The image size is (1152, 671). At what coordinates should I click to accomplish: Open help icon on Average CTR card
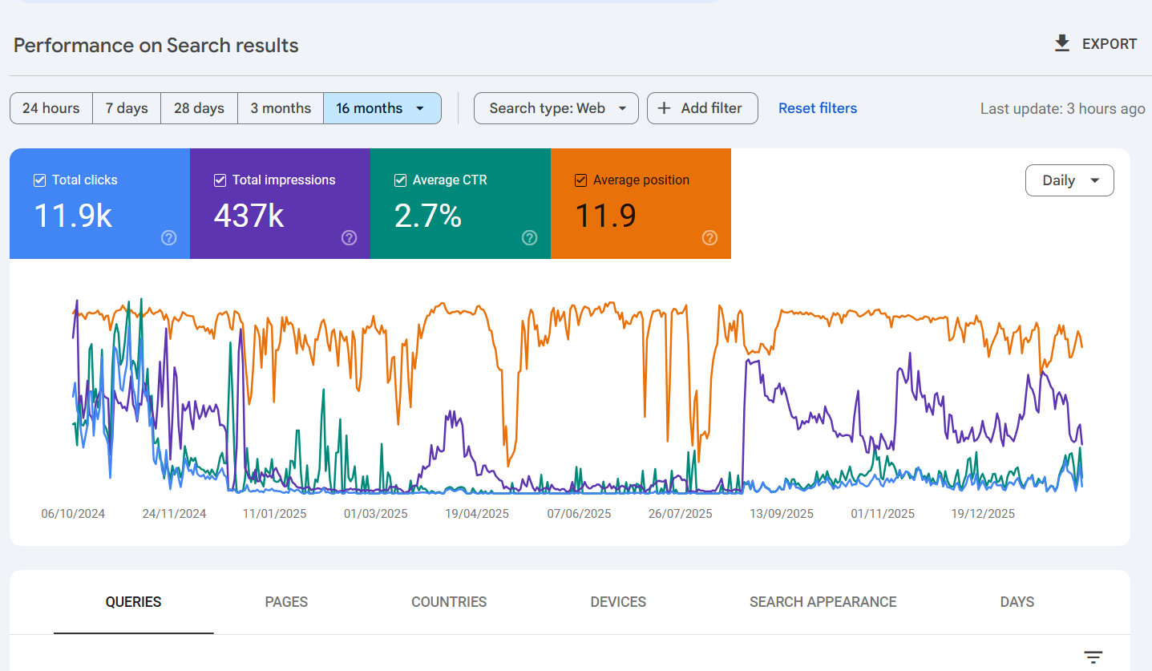click(x=529, y=237)
